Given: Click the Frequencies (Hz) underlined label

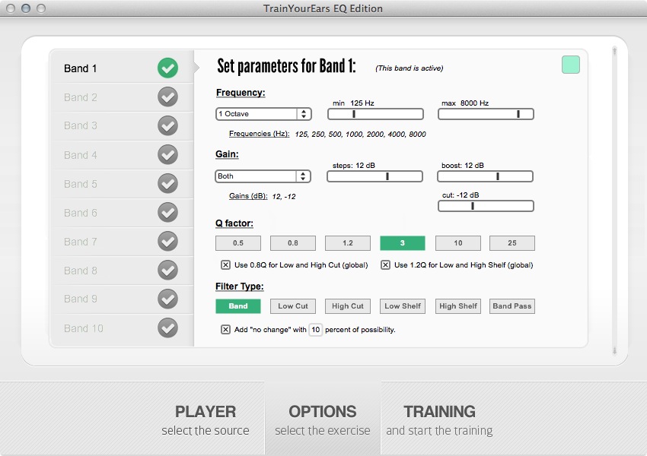Looking at the screenshot, I should point(259,134).
